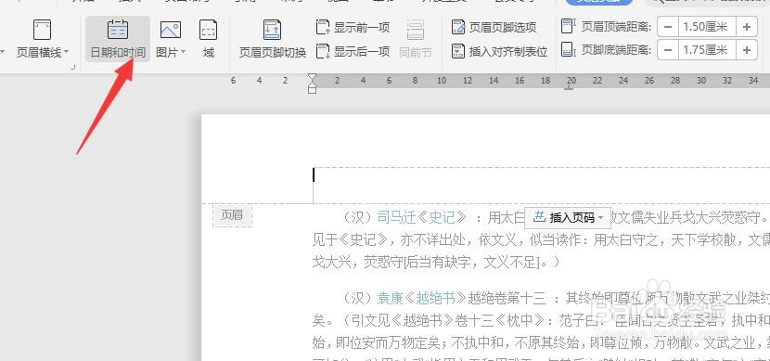The width and height of the screenshot is (770, 361).
Task: Click the 同前节 button
Action: coord(416,39)
